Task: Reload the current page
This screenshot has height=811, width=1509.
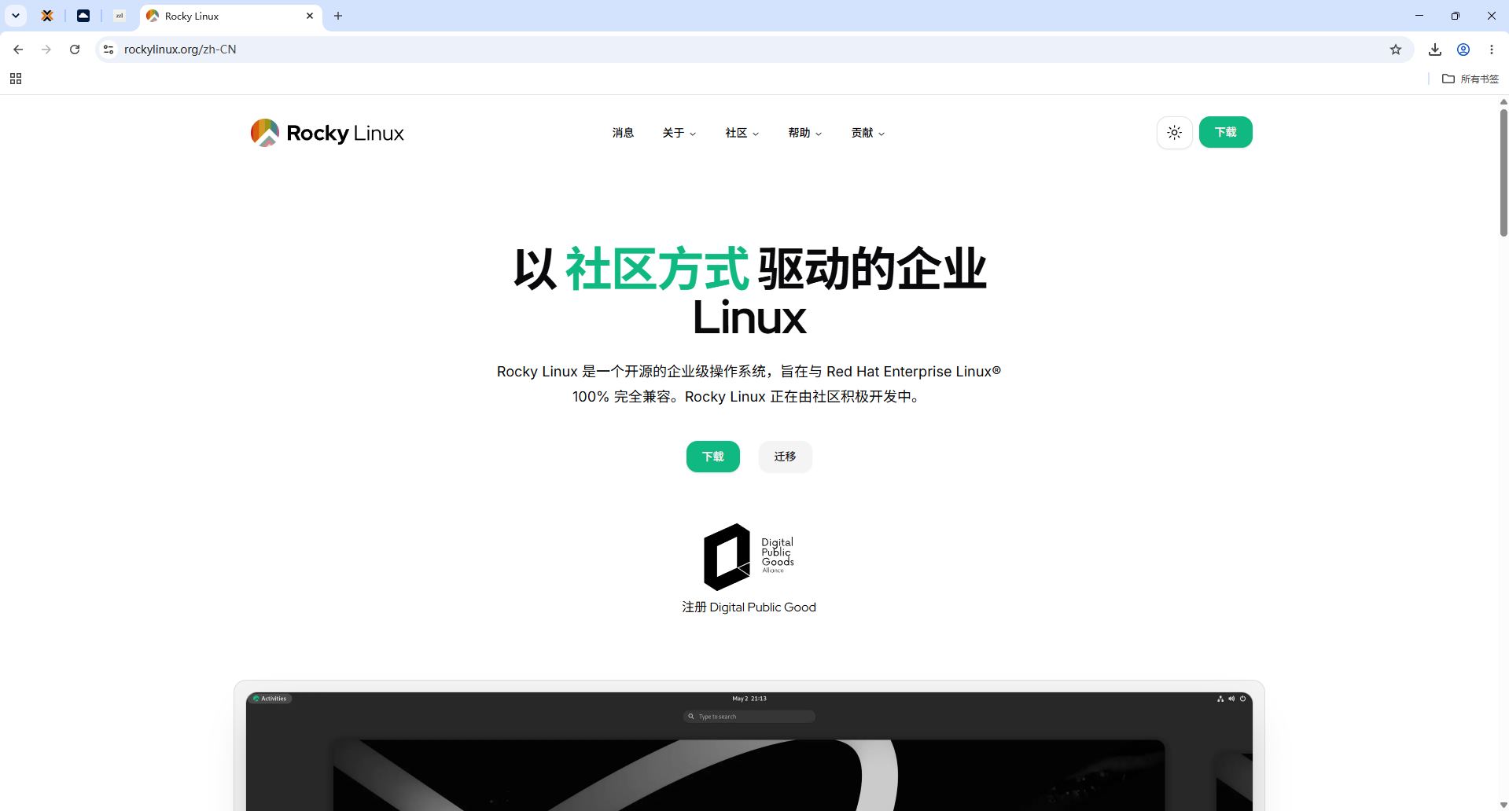Action: coord(75,50)
